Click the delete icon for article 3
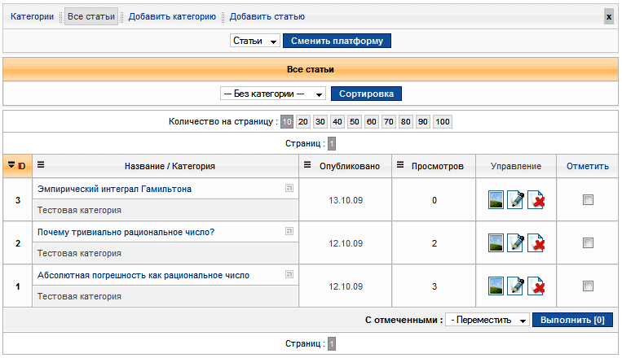This screenshot has height=358, width=622. [x=536, y=200]
